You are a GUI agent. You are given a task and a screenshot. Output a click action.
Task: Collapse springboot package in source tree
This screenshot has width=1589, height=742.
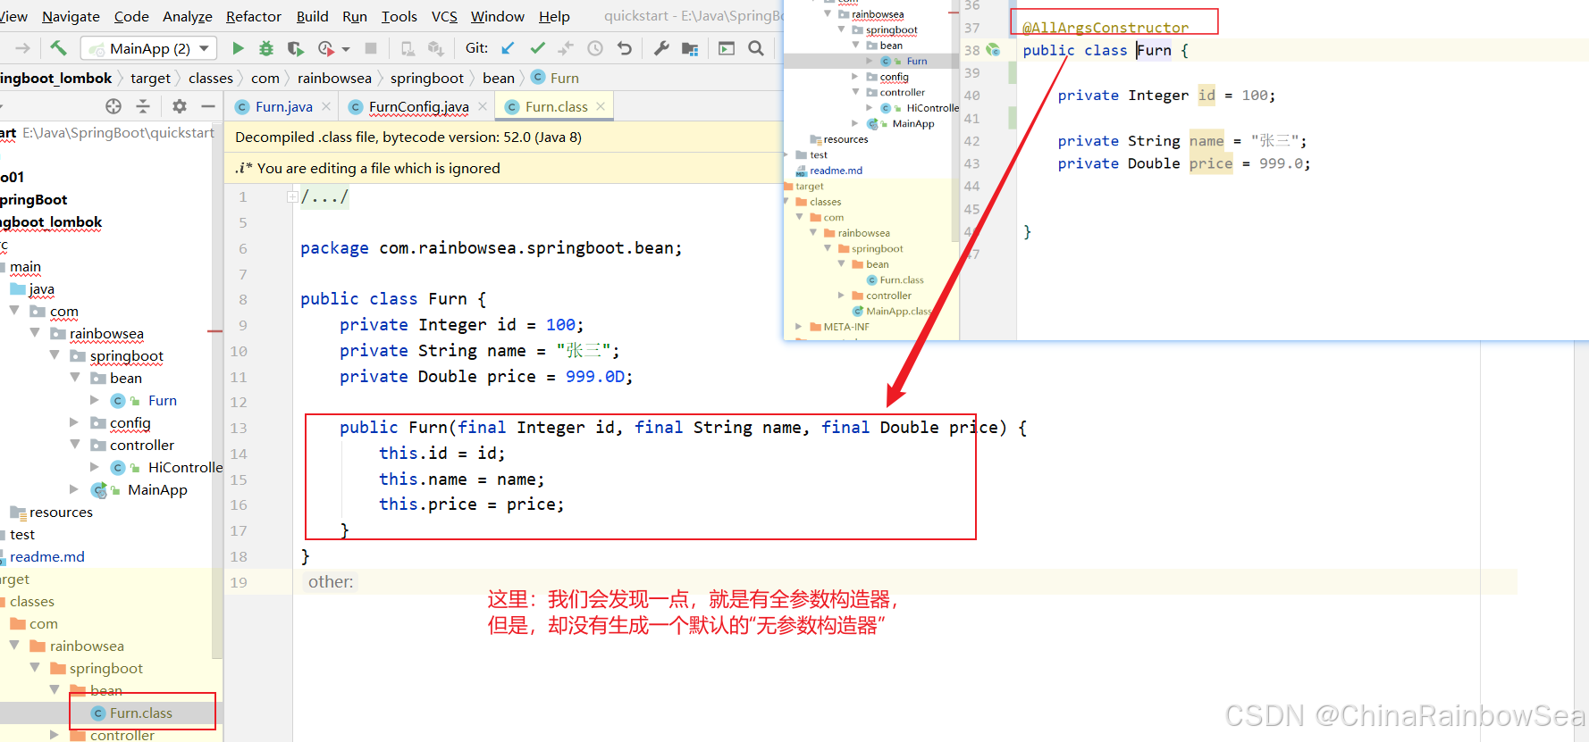[x=55, y=355]
